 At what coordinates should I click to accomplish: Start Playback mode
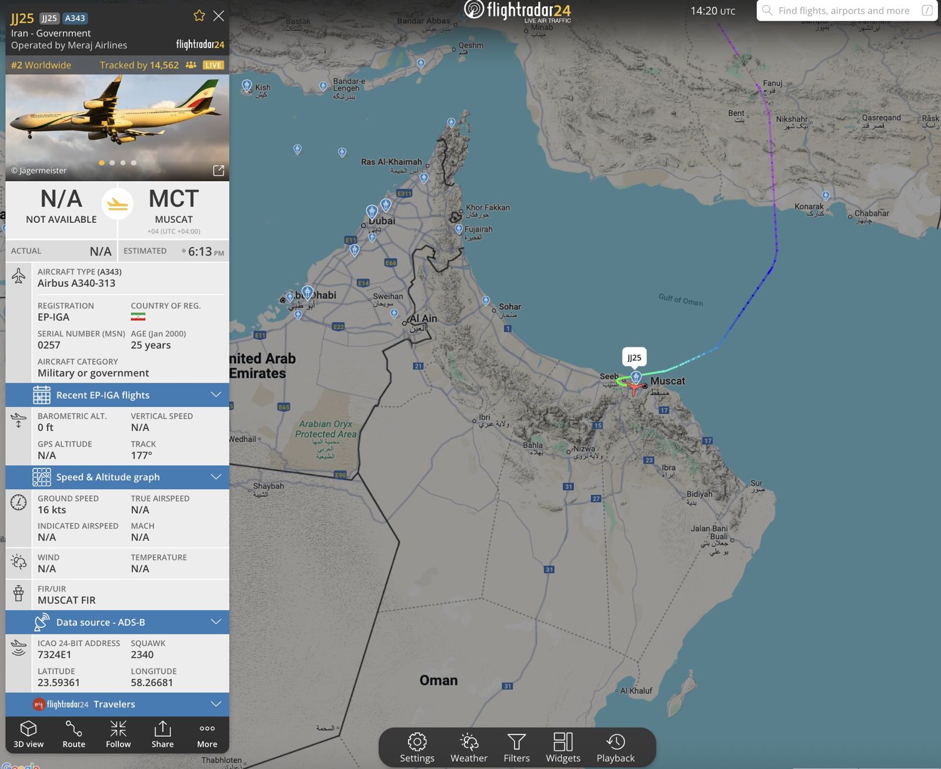[x=615, y=748]
